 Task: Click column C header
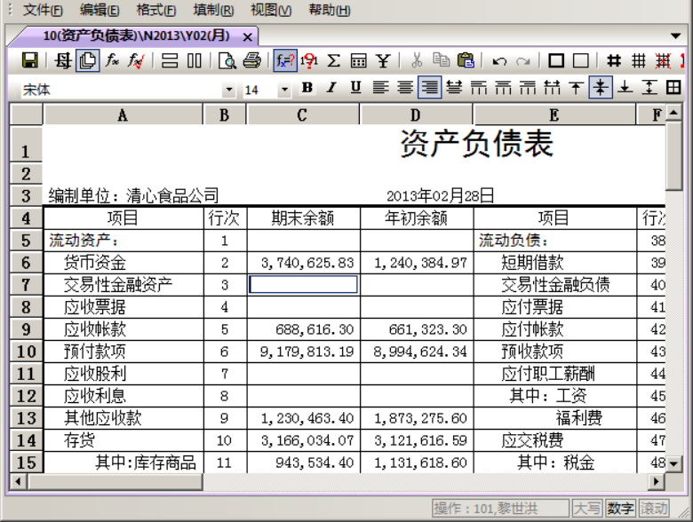(x=303, y=115)
